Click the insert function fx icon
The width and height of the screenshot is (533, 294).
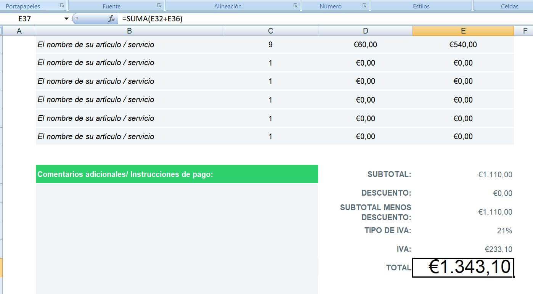pyautogui.click(x=112, y=19)
